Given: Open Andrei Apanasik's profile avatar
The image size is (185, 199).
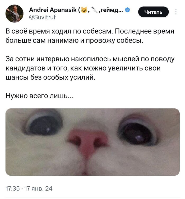Looking at the screenshot, I should (x=14, y=13).
